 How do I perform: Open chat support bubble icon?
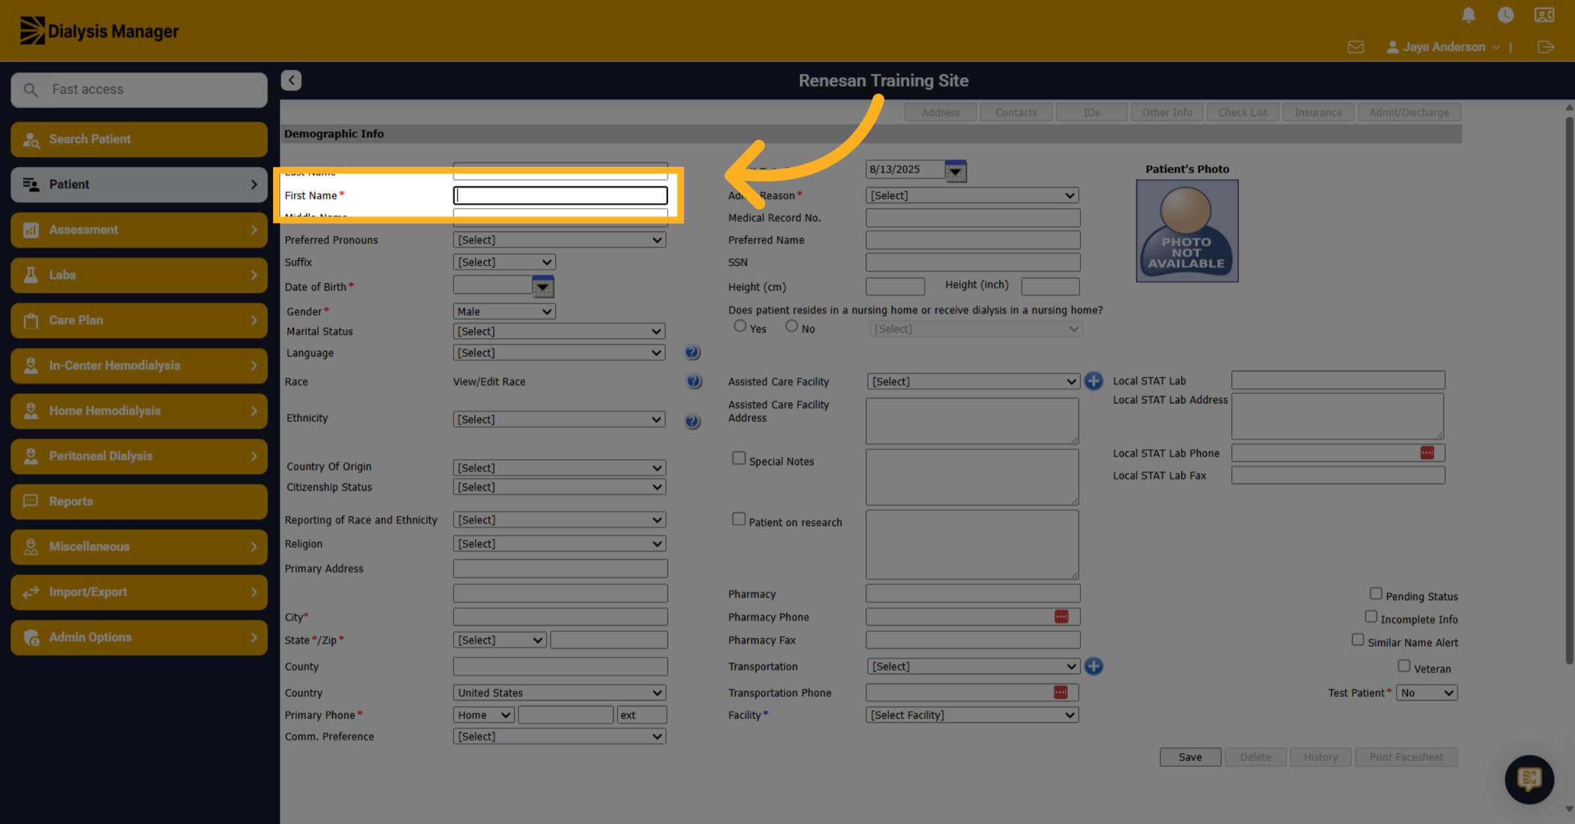pyautogui.click(x=1529, y=779)
